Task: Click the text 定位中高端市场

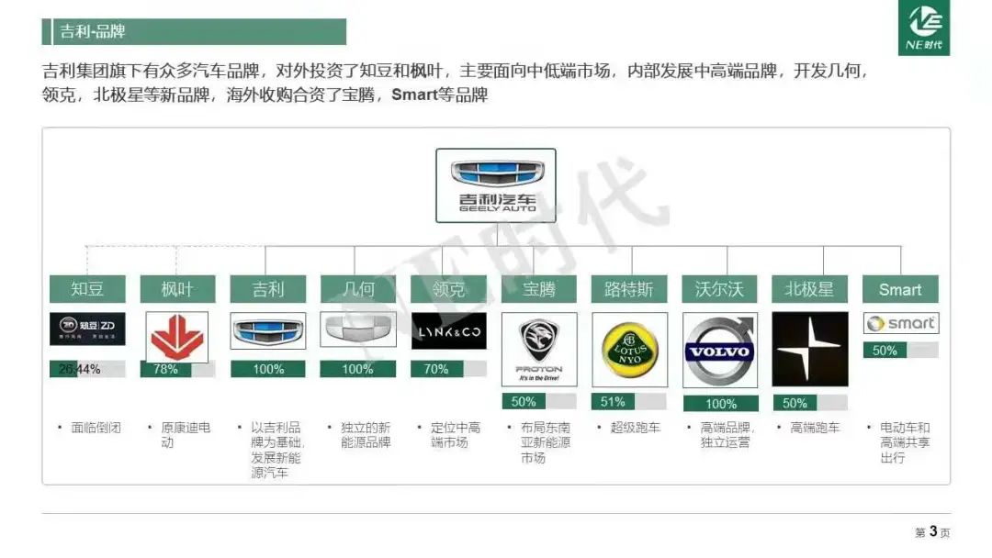Action: pyautogui.click(x=455, y=435)
